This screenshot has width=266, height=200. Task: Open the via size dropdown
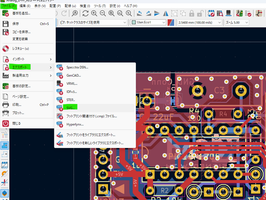91,22
